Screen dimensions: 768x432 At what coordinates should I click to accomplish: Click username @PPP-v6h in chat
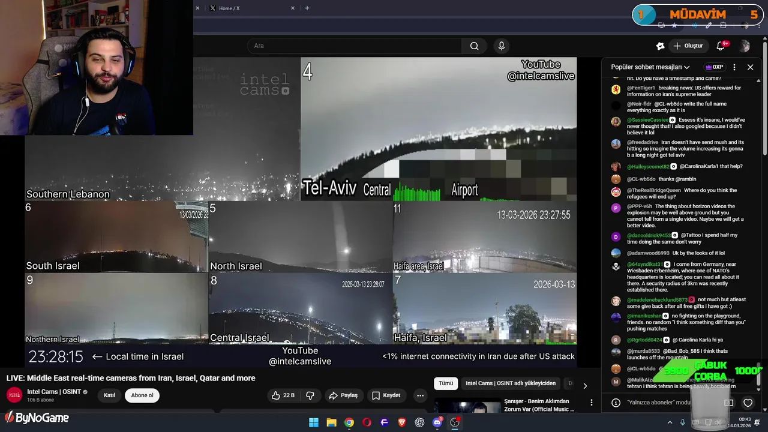pyautogui.click(x=639, y=206)
